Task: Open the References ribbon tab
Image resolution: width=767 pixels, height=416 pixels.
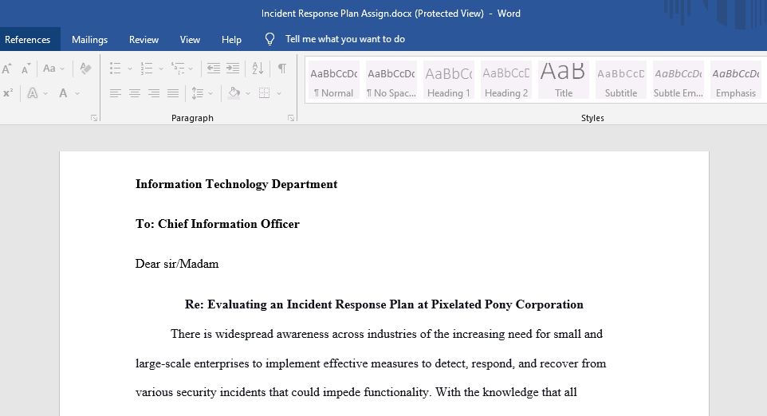Action: [x=27, y=40]
